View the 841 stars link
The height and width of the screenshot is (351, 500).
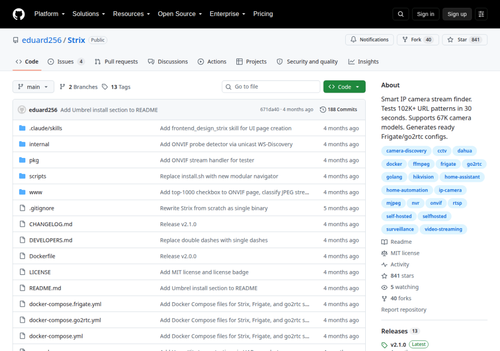click(397, 275)
